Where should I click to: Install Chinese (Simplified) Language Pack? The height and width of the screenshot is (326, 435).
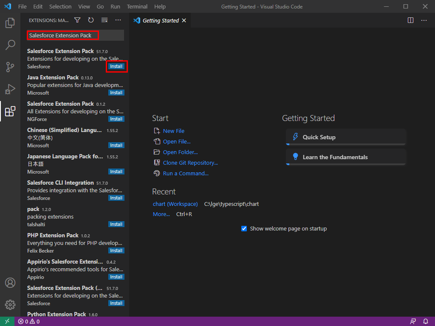pos(116,145)
